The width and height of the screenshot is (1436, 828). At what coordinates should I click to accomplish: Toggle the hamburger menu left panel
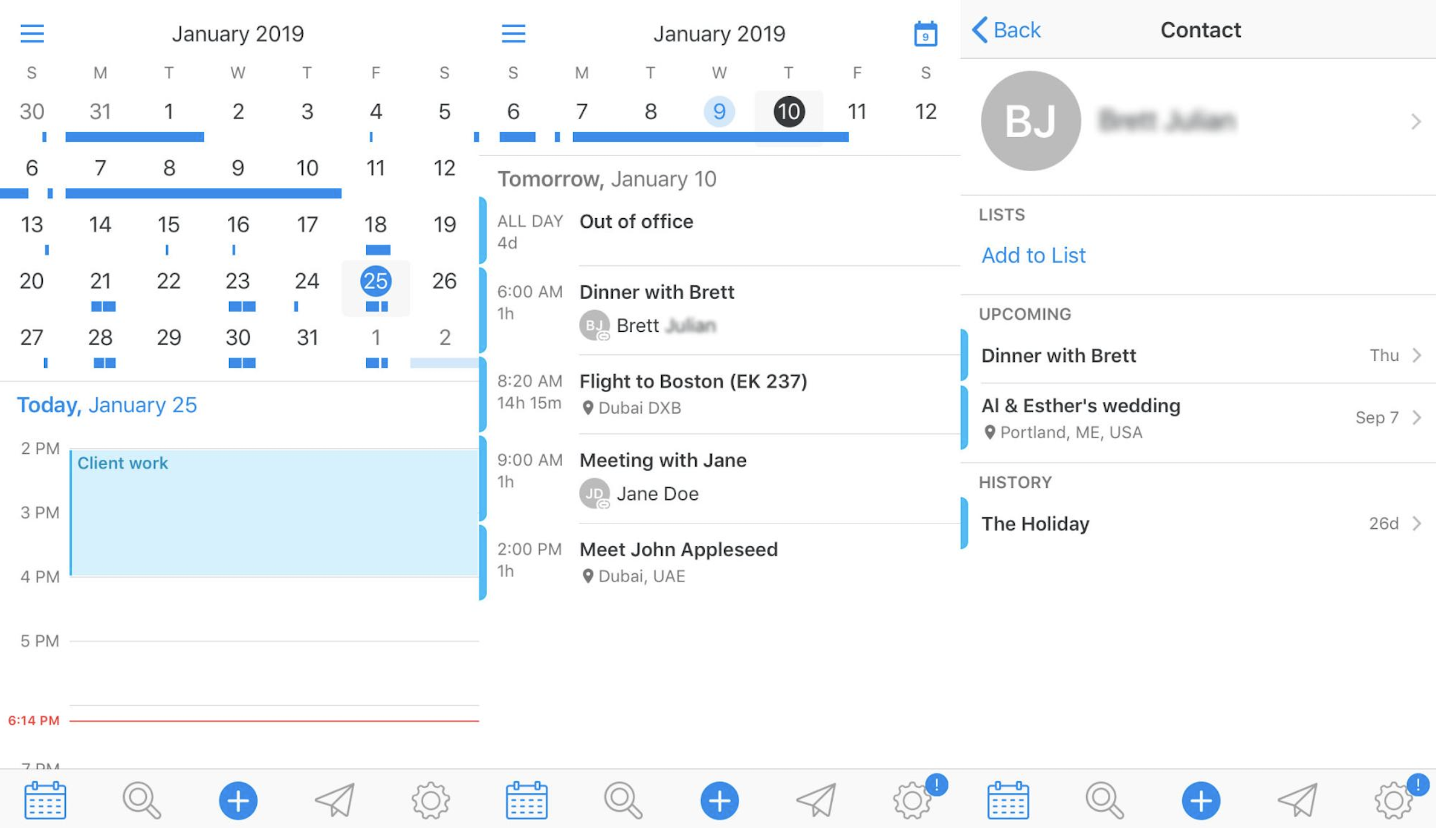pyautogui.click(x=31, y=33)
